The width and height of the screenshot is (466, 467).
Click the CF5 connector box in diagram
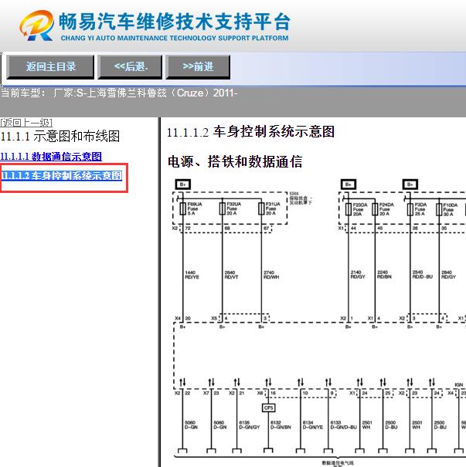click(269, 408)
